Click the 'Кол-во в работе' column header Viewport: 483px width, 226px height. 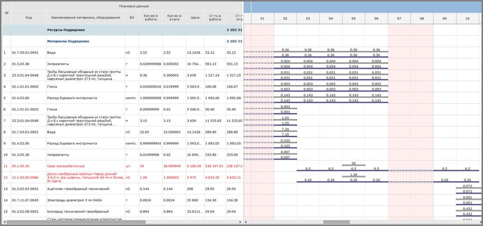(x=150, y=18)
